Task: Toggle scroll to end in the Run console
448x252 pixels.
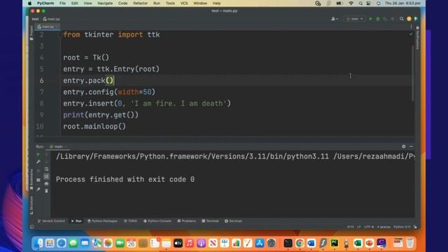Action: [x=46, y=176]
